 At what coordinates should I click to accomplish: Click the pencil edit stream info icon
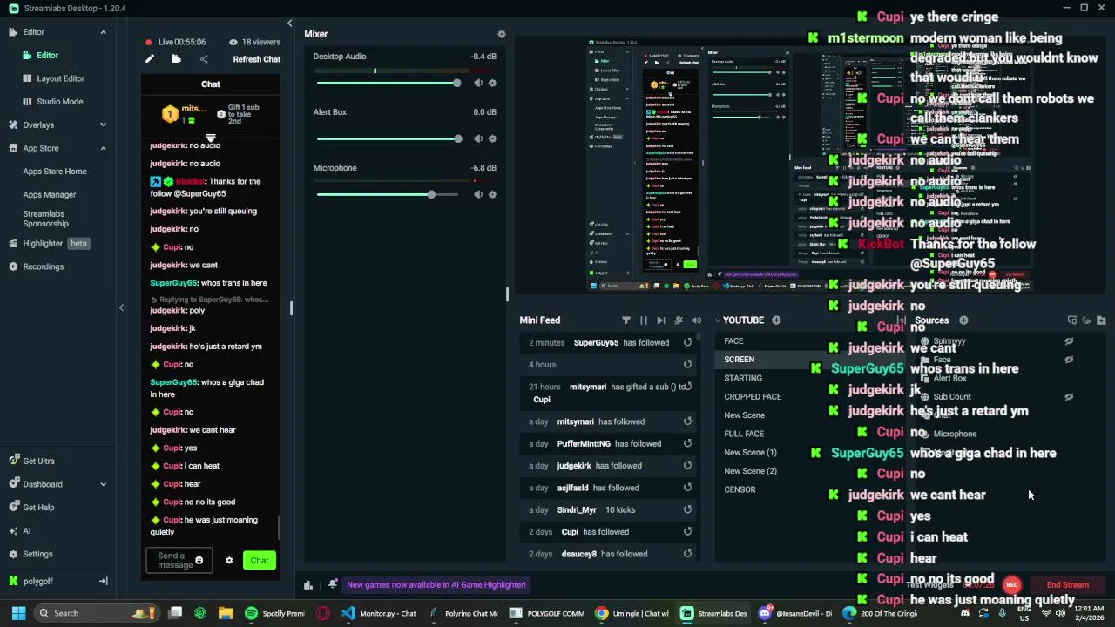150,59
